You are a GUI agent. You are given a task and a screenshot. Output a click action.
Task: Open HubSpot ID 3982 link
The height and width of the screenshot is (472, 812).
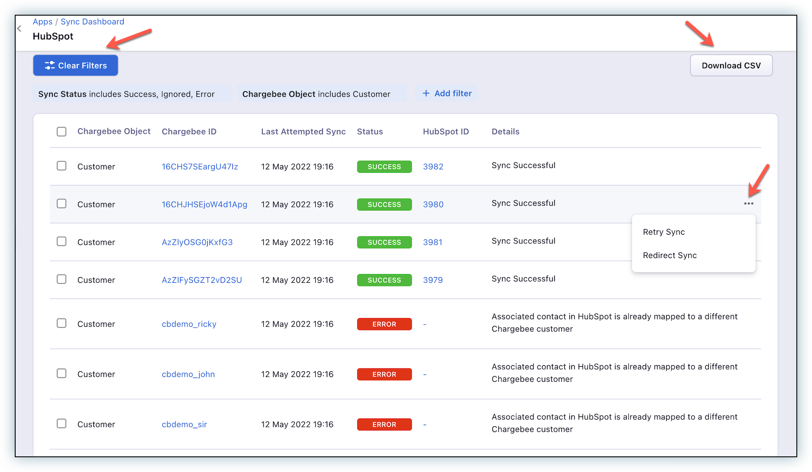pyautogui.click(x=433, y=167)
